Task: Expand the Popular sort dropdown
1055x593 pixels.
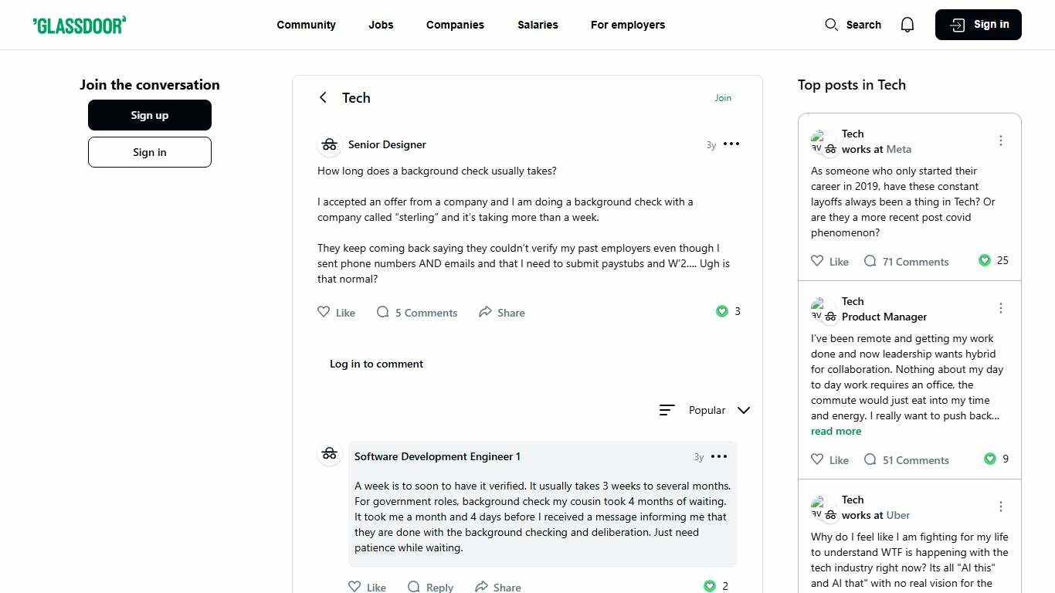Action: pos(743,410)
